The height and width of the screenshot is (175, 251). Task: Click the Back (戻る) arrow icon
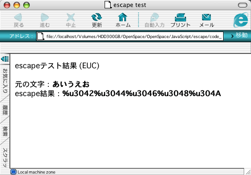18,17
